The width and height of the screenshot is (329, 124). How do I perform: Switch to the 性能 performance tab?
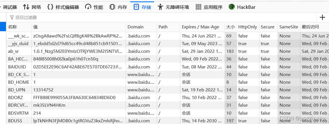[94, 7]
